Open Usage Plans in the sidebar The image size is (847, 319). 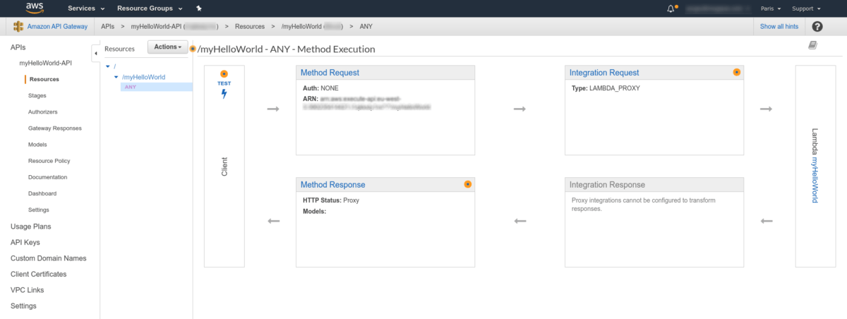[x=31, y=227]
